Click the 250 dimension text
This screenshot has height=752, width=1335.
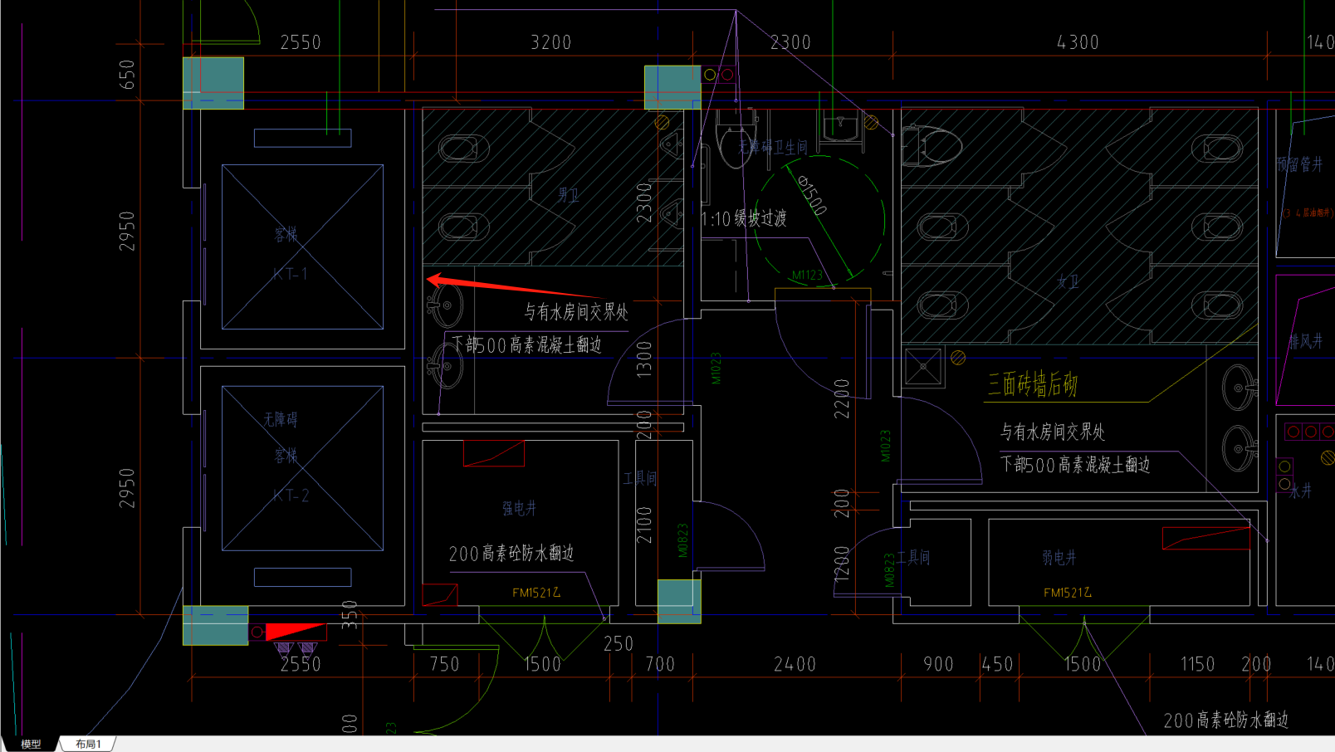pyautogui.click(x=619, y=644)
